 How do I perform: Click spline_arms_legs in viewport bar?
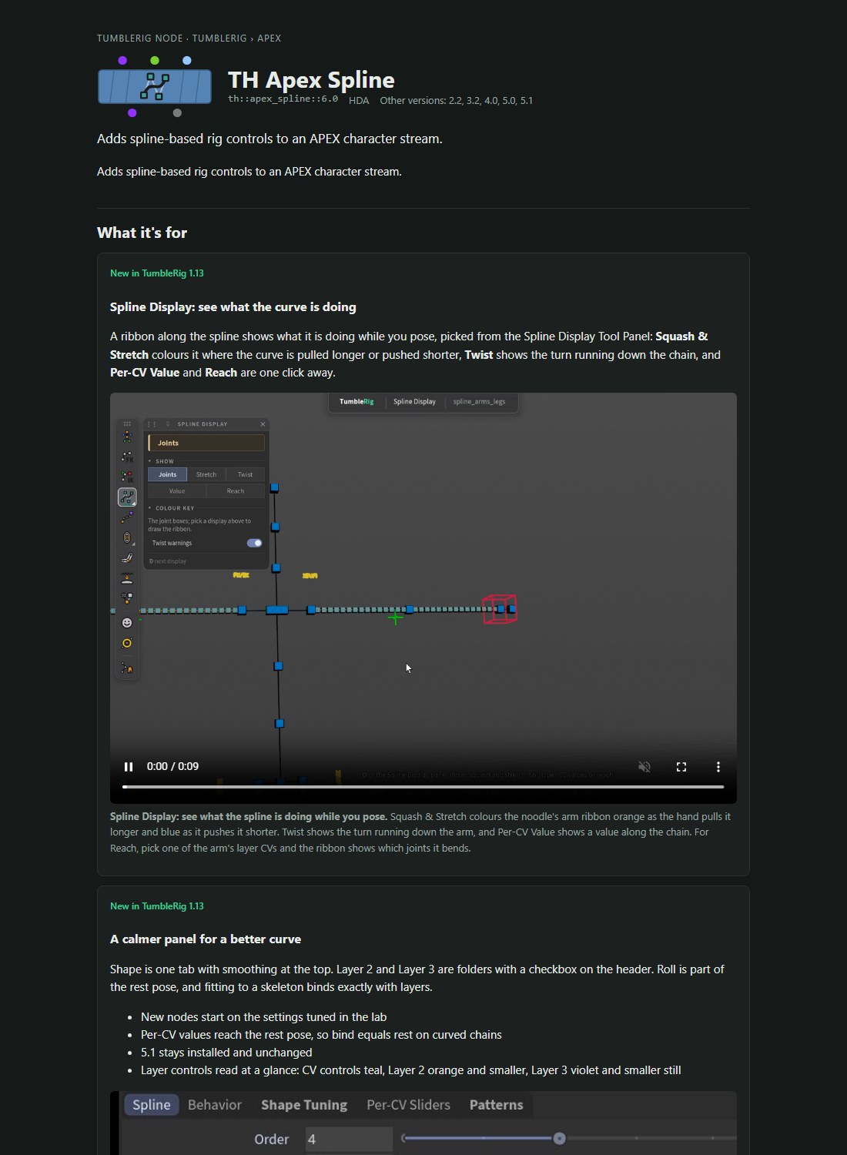coord(479,401)
